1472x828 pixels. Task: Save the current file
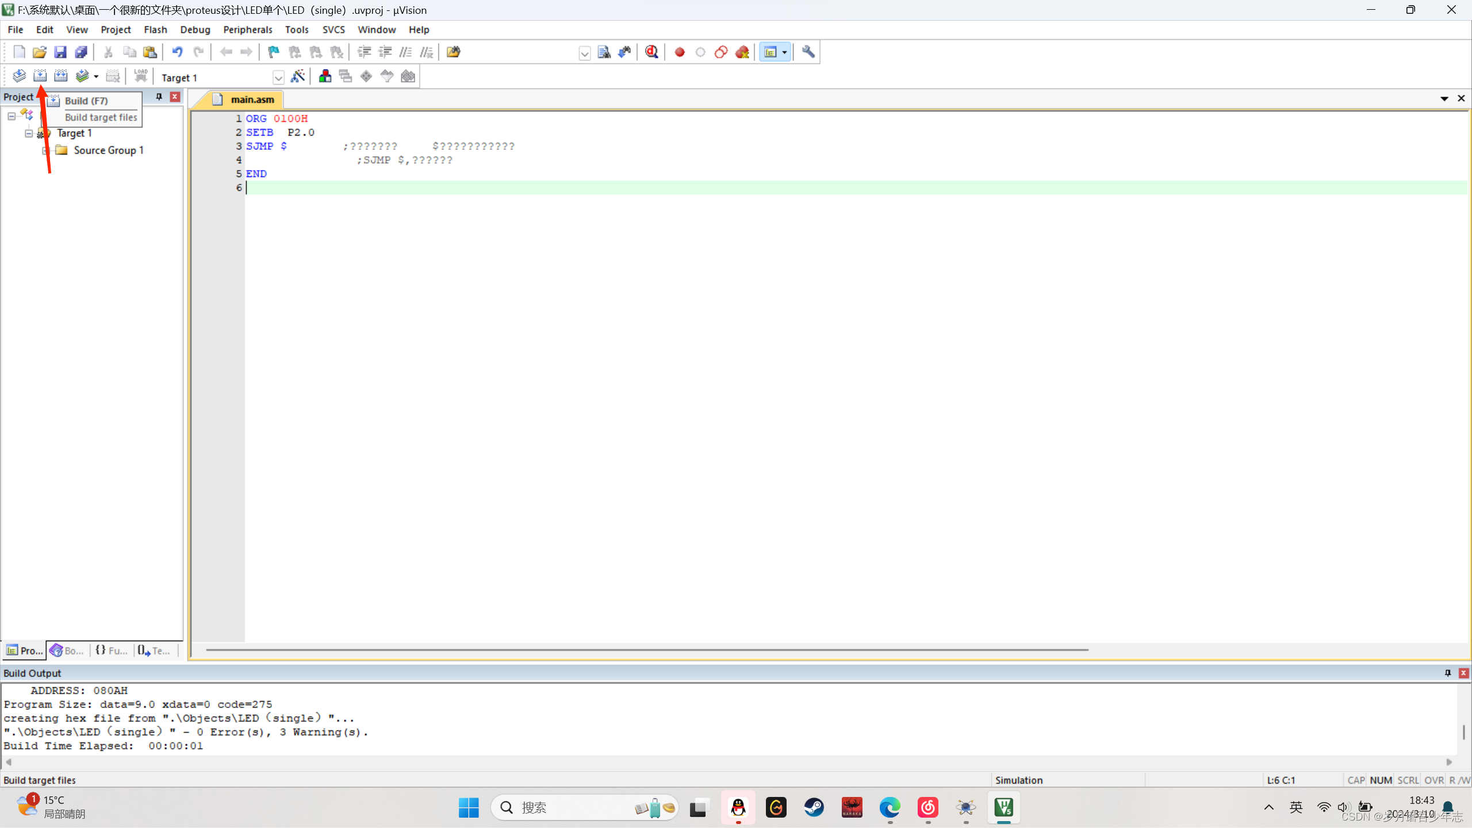click(60, 52)
